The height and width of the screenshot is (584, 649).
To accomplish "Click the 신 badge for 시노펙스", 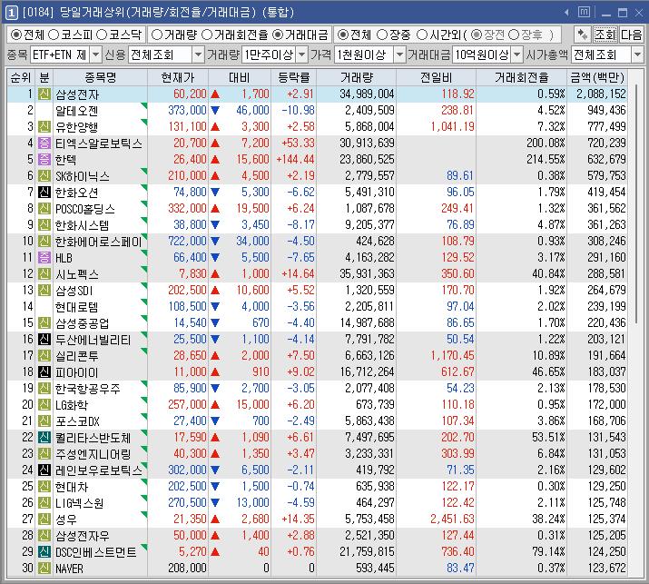I will 44,273.
